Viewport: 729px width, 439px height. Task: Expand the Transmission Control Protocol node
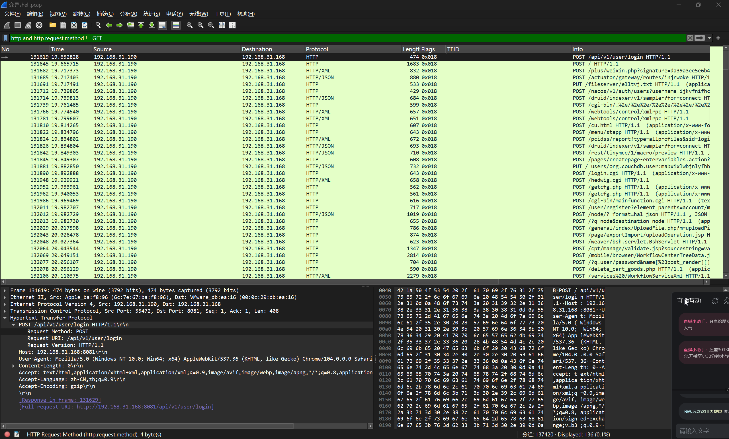(5, 311)
